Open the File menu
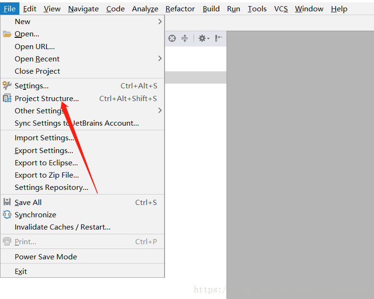Screen dimensions: 374x299 (x=9, y=9)
